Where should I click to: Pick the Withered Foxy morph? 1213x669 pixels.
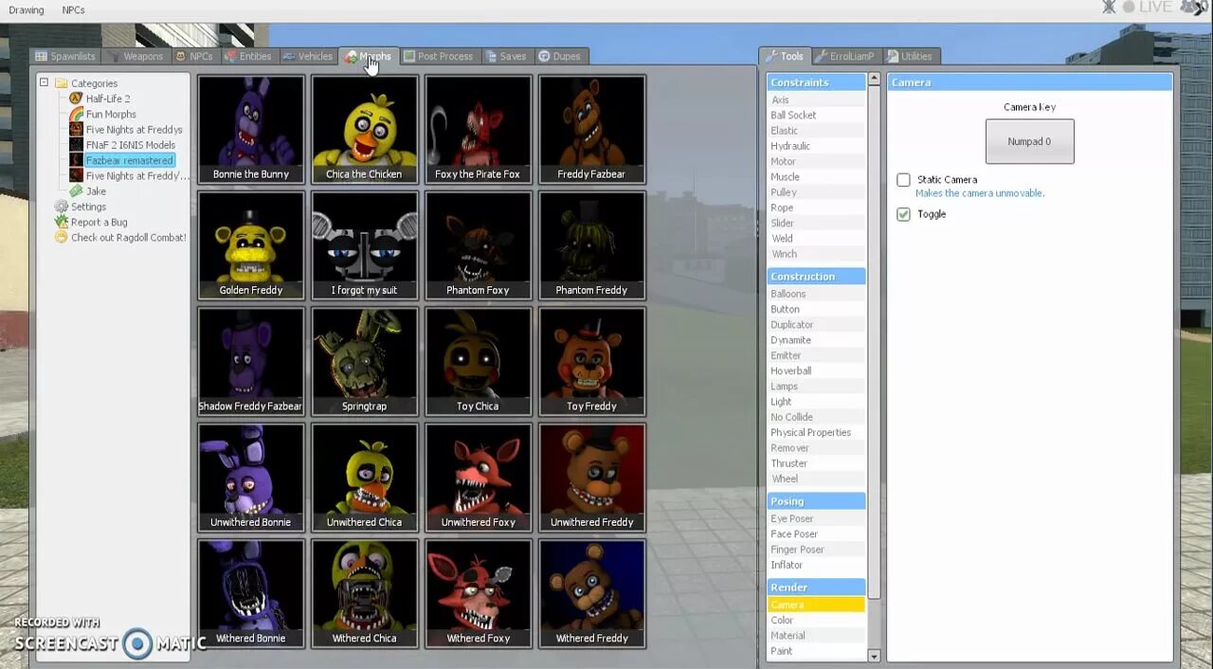tap(479, 593)
